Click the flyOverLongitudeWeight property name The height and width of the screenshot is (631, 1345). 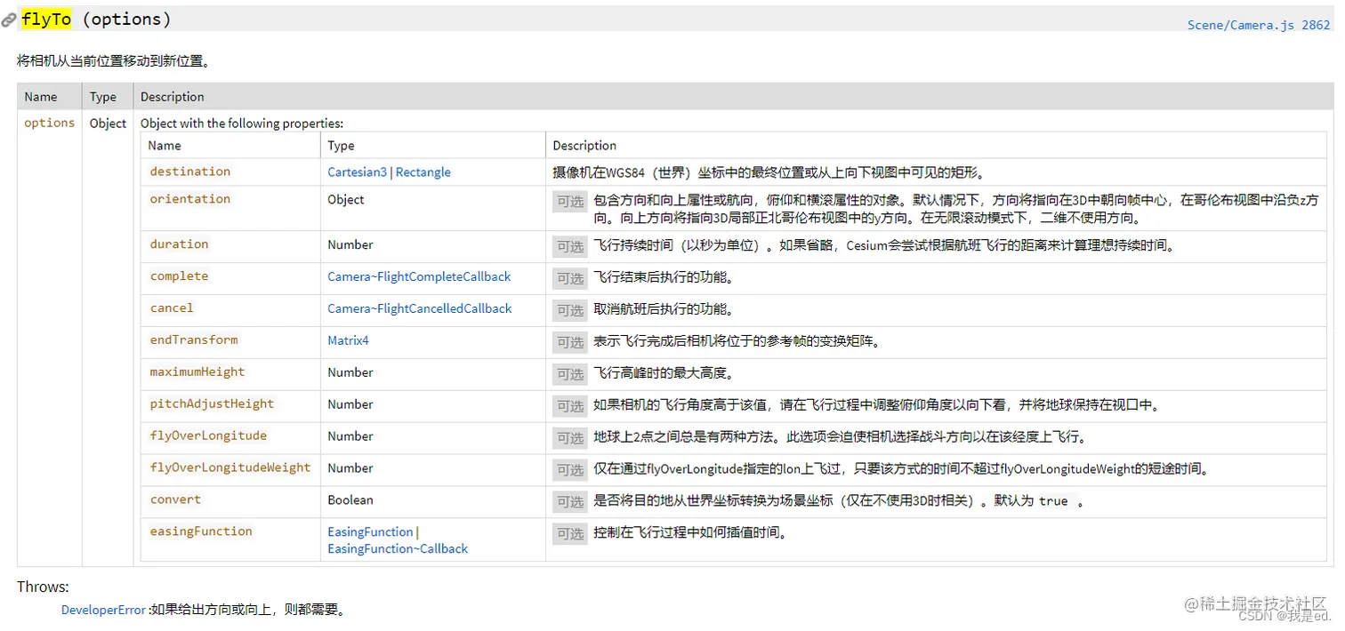click(230, 467)
